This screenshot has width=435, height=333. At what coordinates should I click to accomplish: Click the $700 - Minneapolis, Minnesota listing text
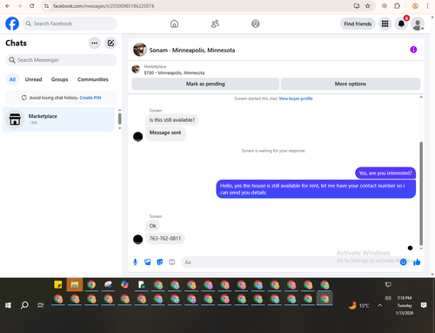click(x=174, y=72)
